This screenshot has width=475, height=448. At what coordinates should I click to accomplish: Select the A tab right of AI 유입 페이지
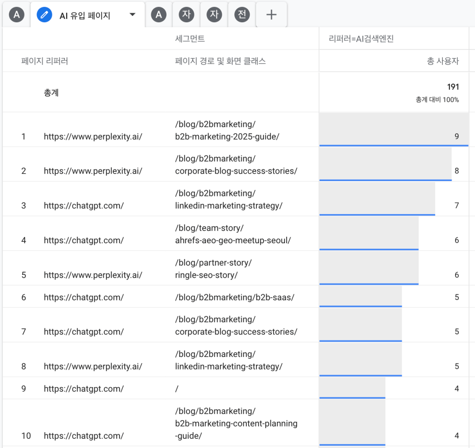159,15
